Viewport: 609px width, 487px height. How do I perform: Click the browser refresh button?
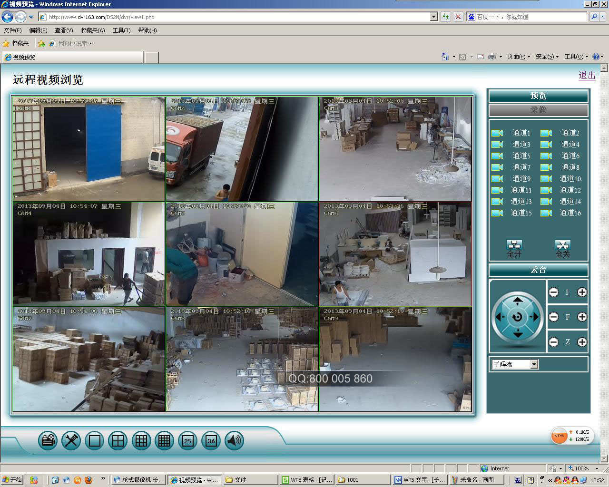pos(445,17)
